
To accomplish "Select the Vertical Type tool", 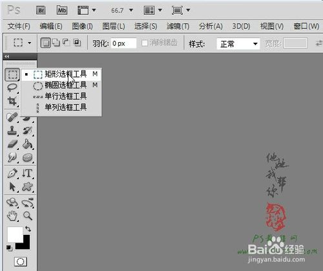I will [28, 173].
